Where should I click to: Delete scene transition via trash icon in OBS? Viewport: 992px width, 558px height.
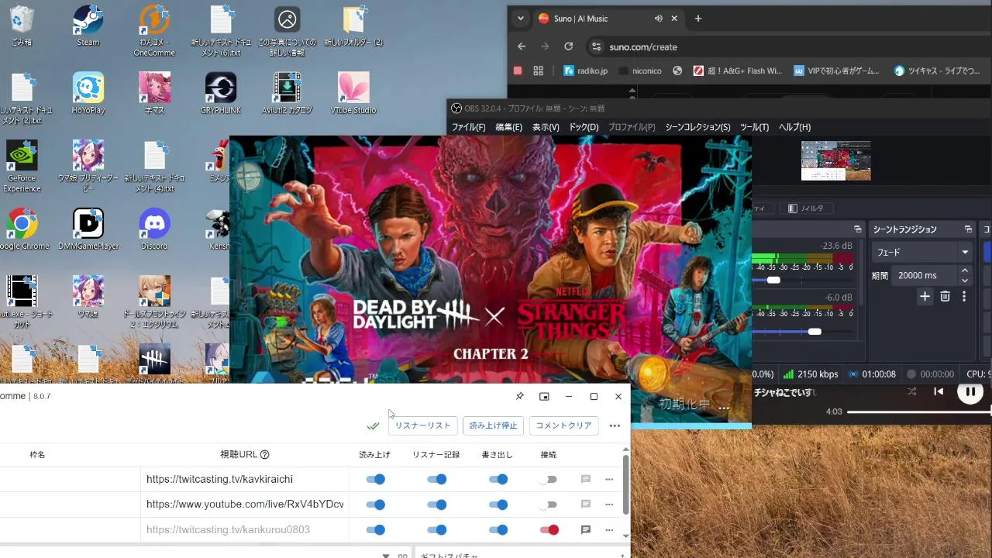[945, 296]
